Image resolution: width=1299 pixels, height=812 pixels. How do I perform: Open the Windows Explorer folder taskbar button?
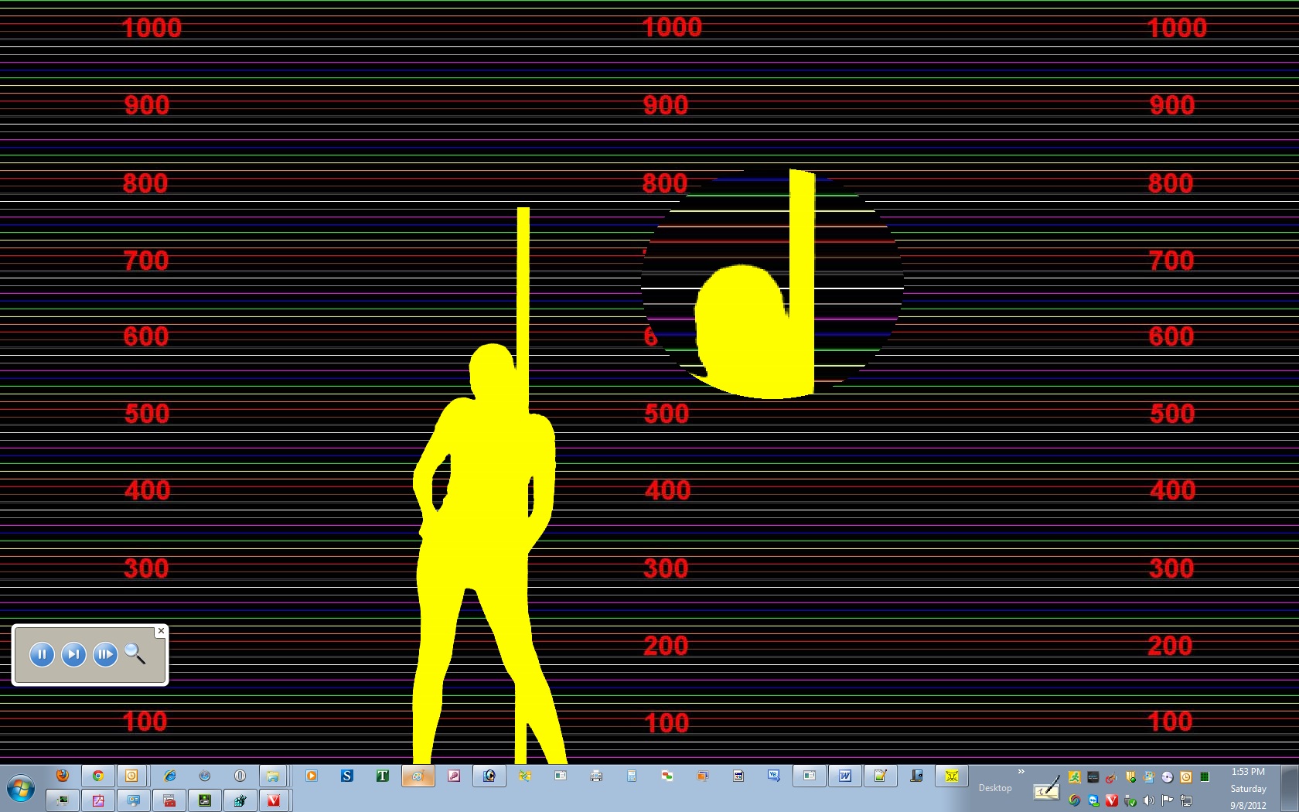pyautogui.click(x=273, y=776)
